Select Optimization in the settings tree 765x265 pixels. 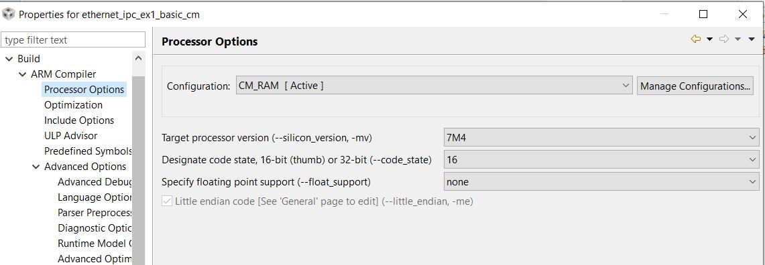click(73, 105)
